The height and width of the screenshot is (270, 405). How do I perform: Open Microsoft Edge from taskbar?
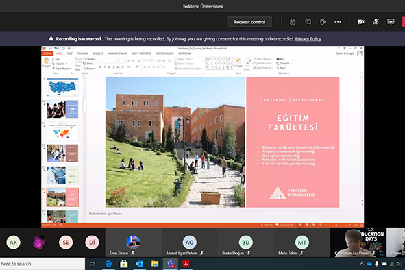pos(108,264)
